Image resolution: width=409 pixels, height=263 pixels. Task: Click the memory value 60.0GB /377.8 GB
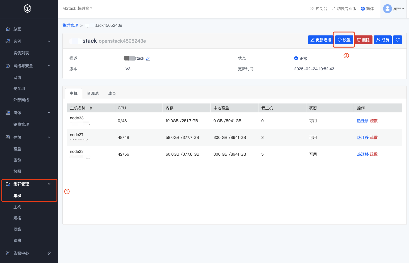[182, 154]
